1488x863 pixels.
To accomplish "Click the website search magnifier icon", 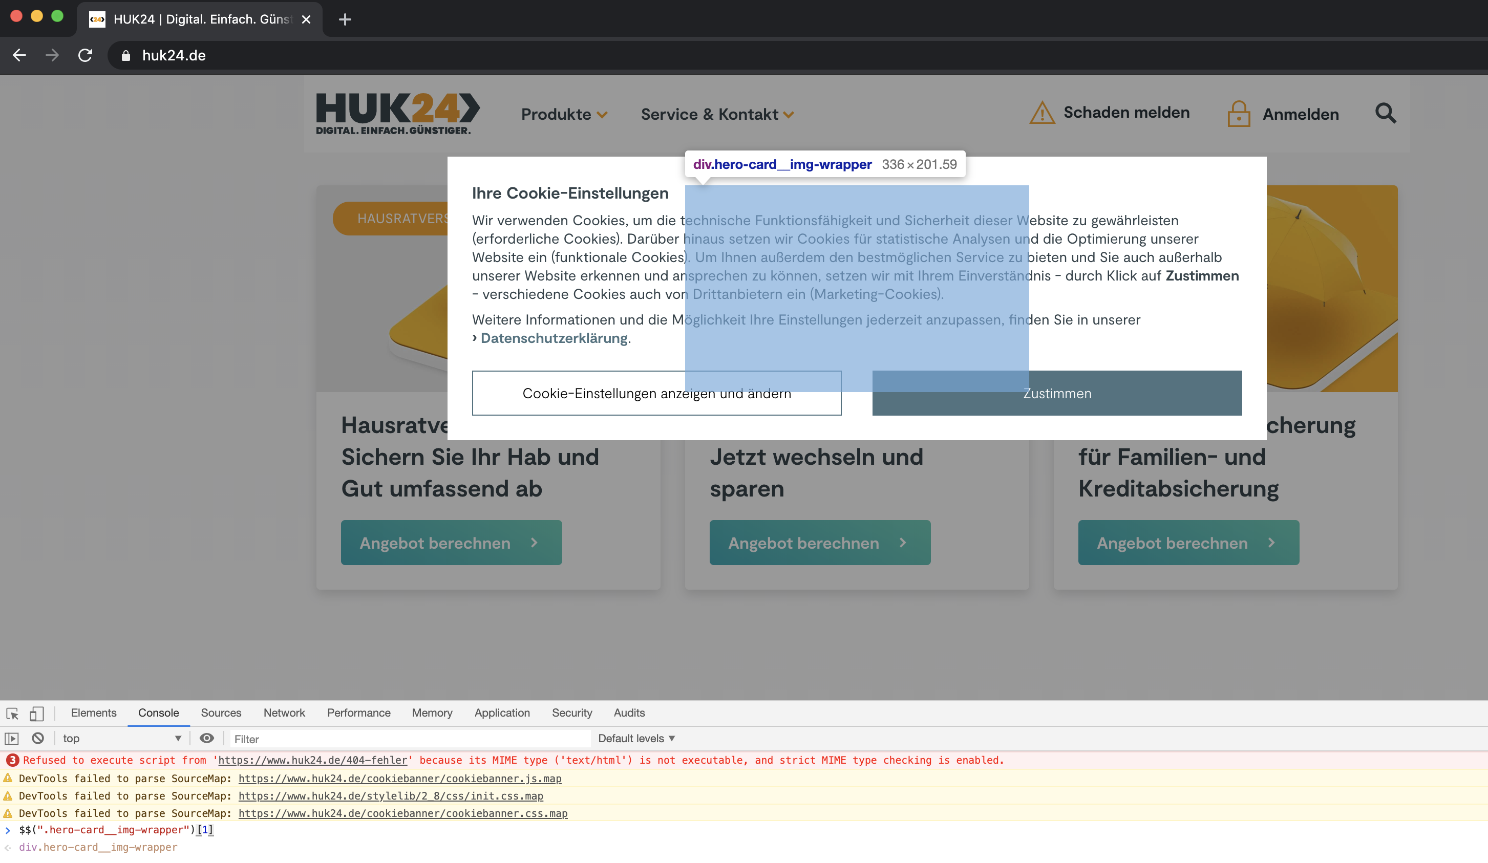I will (x=1385, y=113).
